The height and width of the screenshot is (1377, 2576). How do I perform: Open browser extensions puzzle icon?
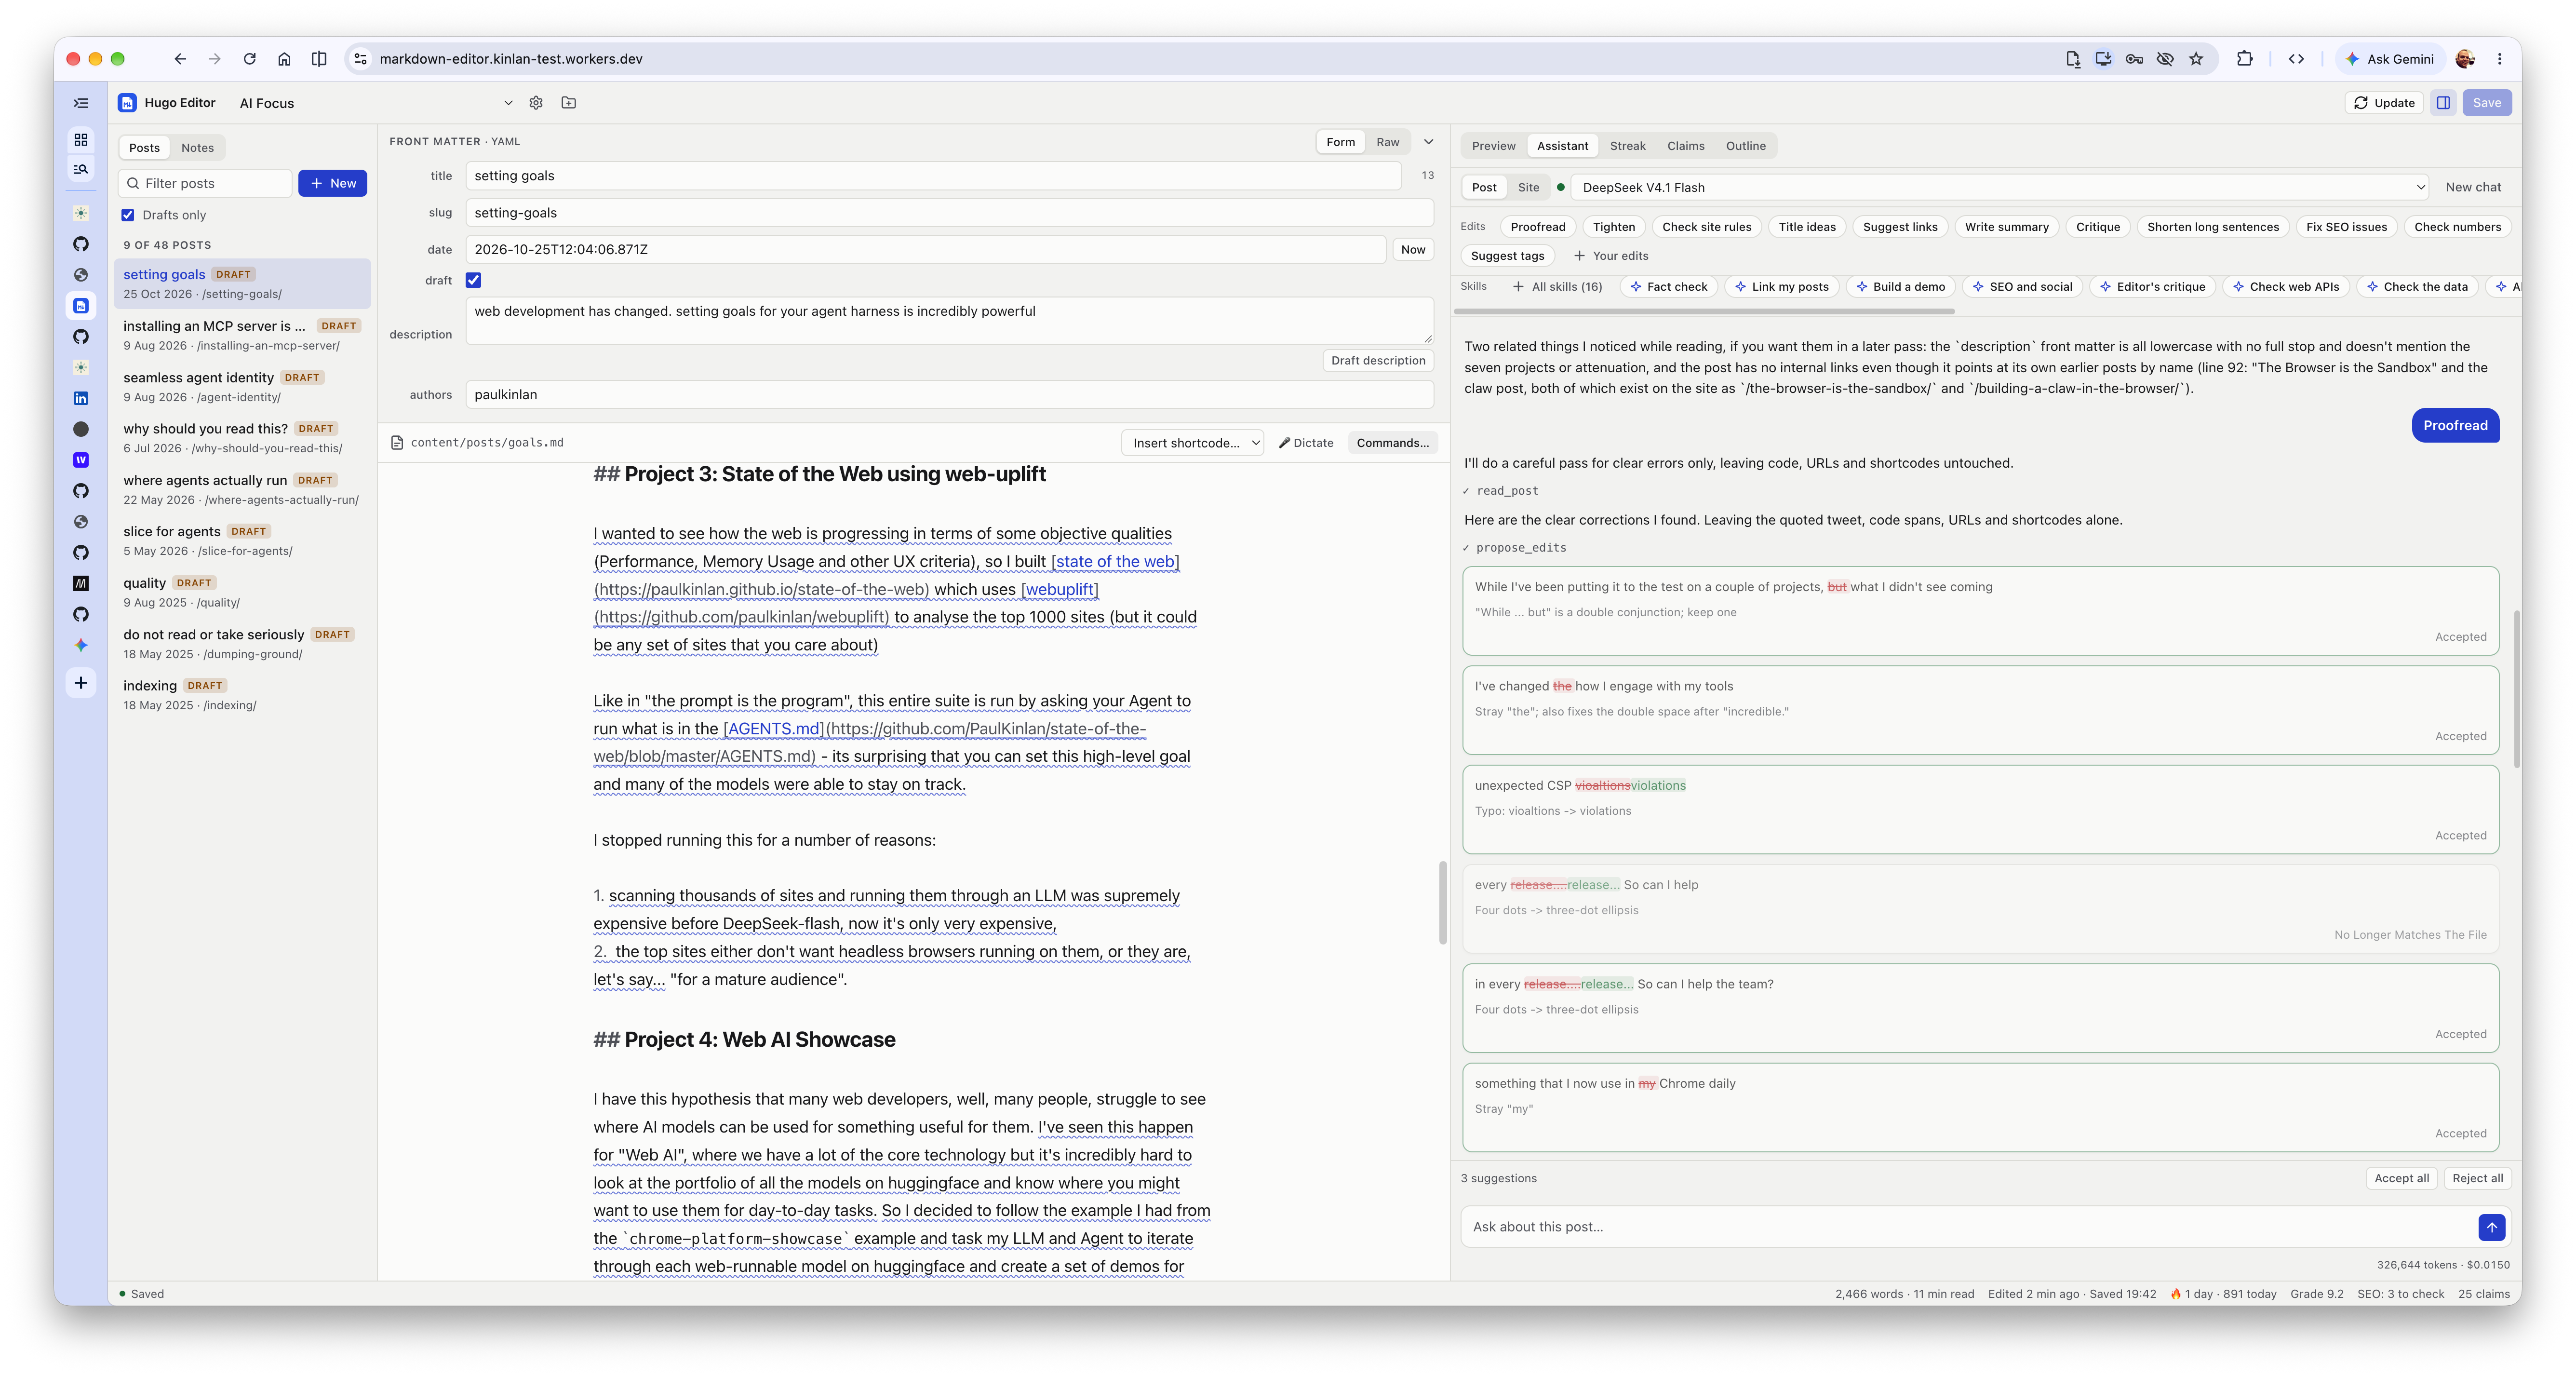point(2244,59)
